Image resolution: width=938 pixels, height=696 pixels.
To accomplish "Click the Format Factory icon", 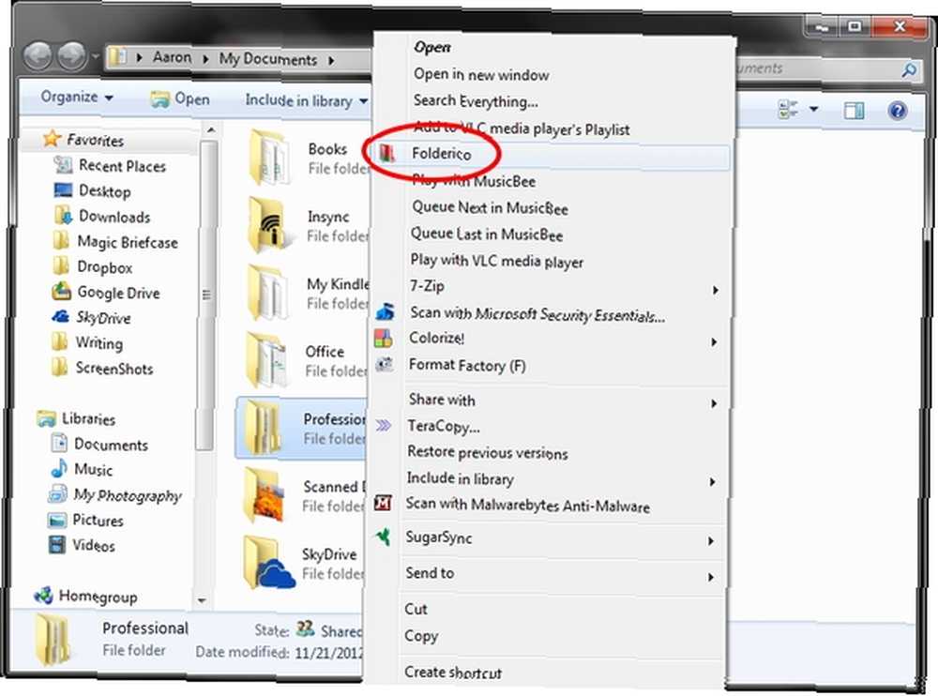I will point(384,365).
